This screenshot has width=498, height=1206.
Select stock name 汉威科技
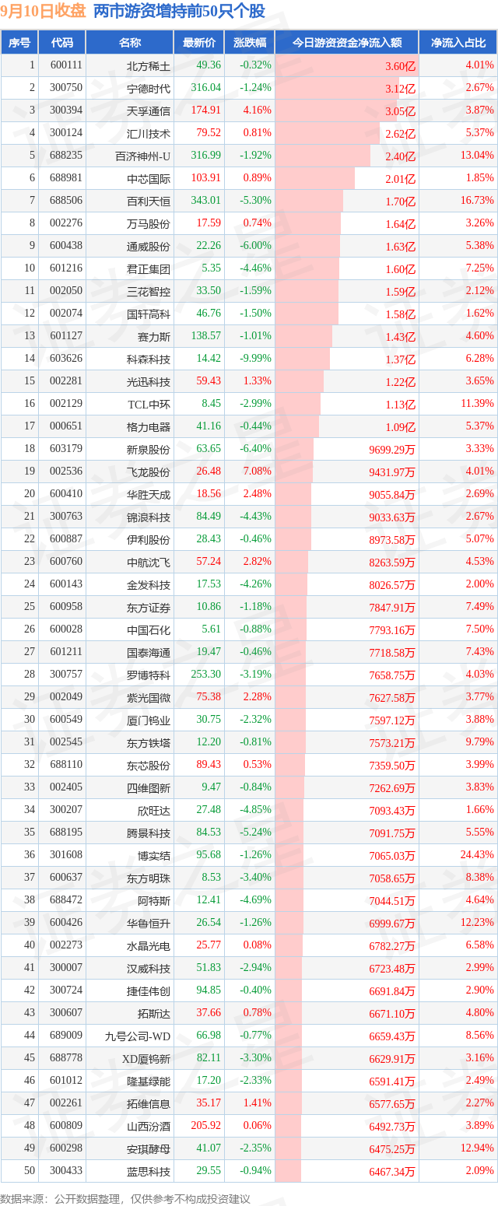tap(149, 968)
